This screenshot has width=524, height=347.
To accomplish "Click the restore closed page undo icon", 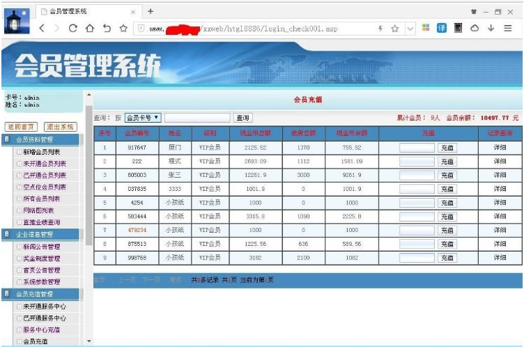I will tap(107, 29).
